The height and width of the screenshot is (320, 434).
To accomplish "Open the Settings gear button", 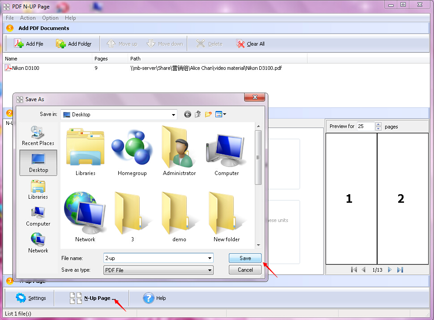I will (x=31, y=298).
